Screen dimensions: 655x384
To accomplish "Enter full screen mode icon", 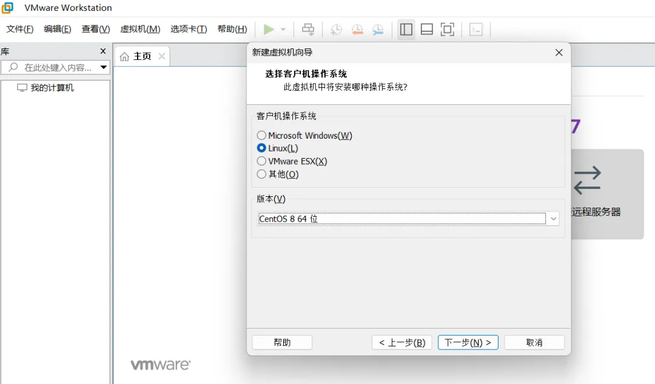I will (x=448, y=29).
